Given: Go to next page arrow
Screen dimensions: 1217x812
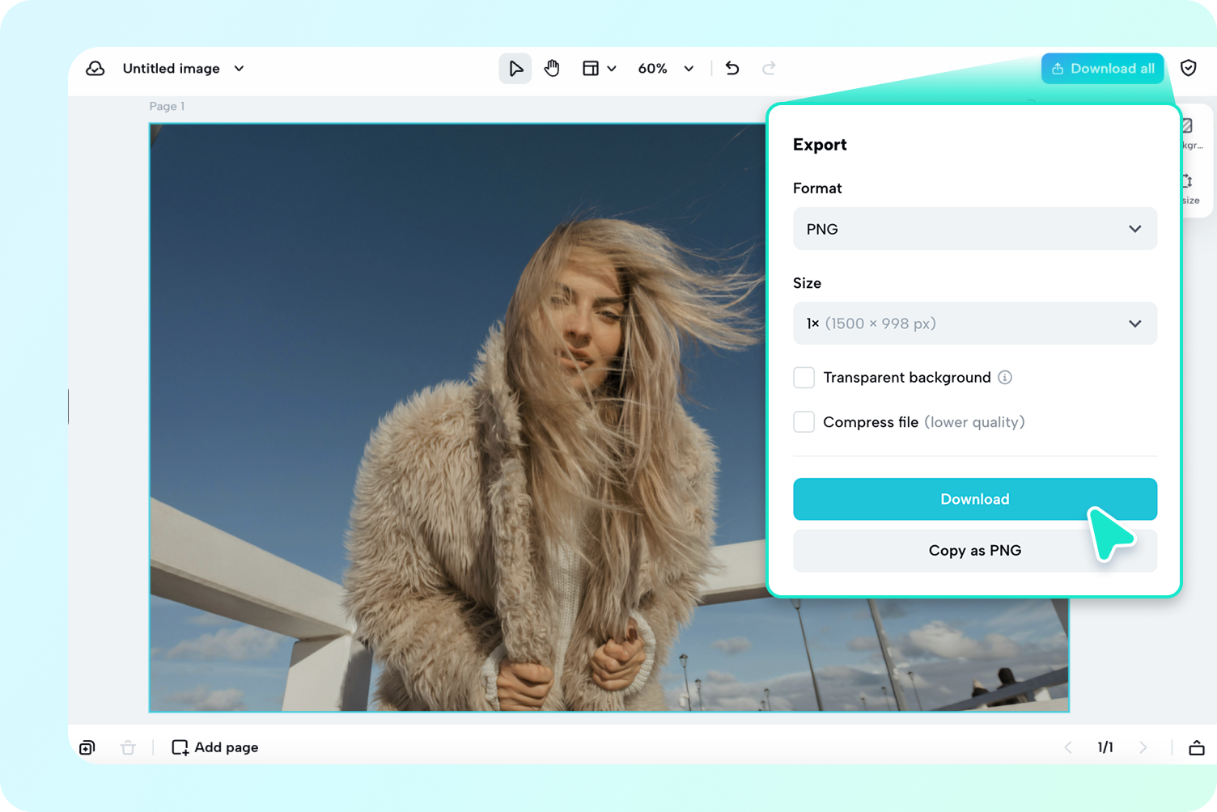Looking at the screenshot, I should pyautogui.click(x=1143, y=747).
